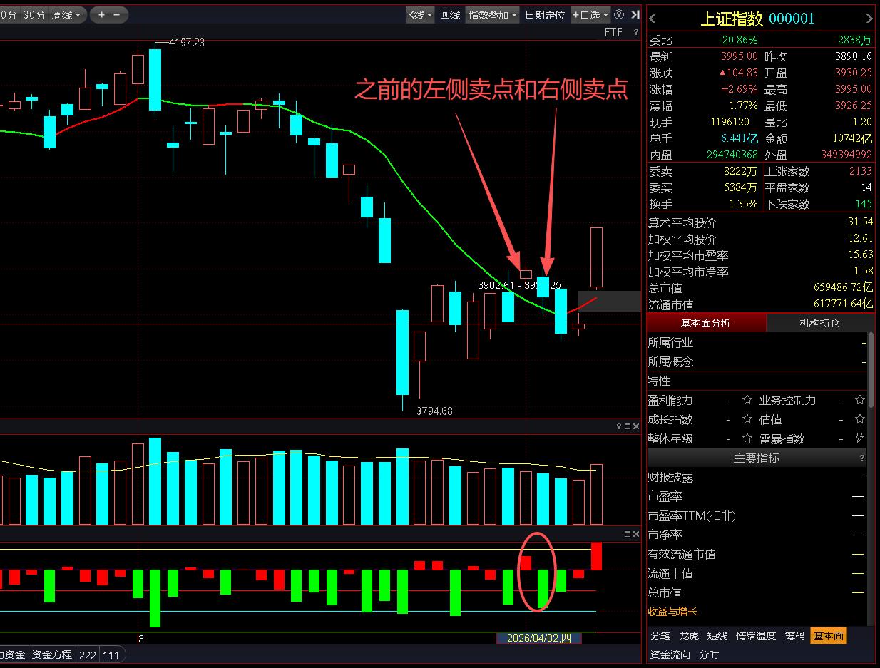The image size is (880, 668).
Task: Click the 日期定位 button
Action: coord(545,14)
